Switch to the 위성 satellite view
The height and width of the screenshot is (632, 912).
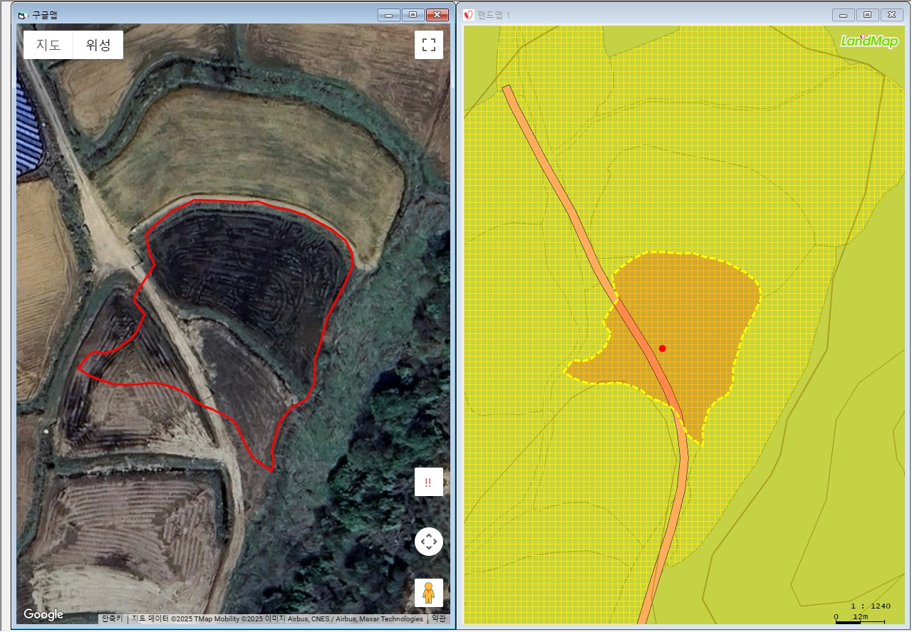[x=98, y=45]
